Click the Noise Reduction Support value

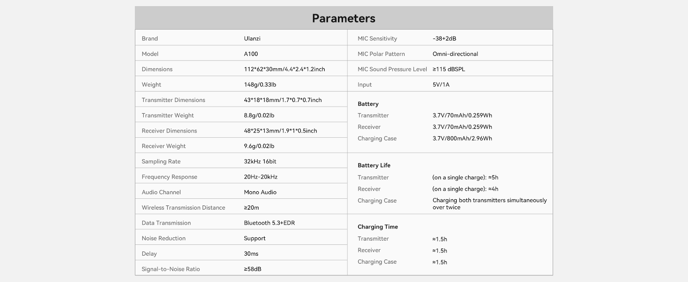tap(255, 238)
